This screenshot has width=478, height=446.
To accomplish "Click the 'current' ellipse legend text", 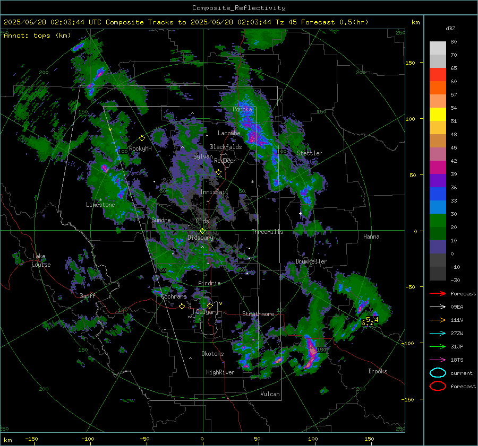I will click(462, 373).
